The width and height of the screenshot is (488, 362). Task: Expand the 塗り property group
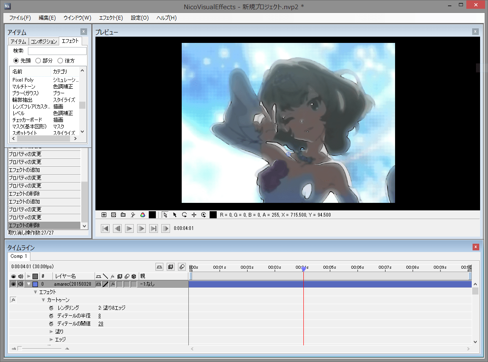click(51, 332)
